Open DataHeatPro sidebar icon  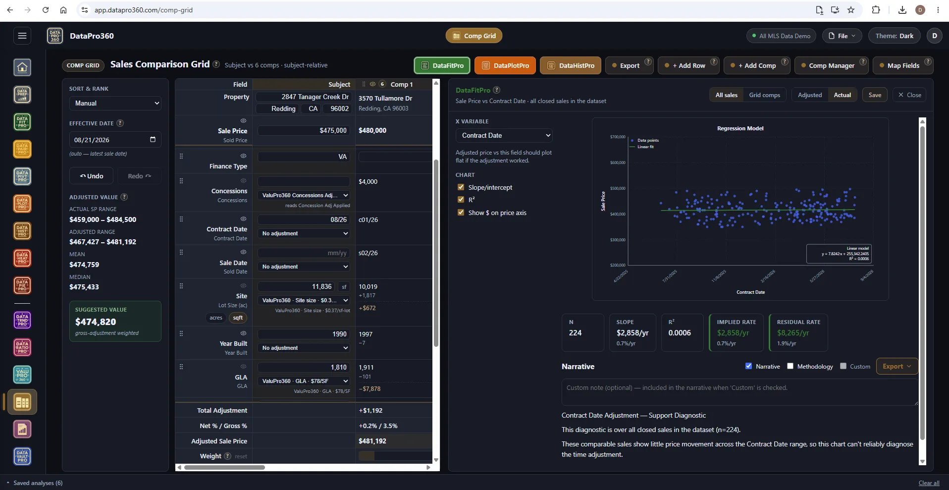22,258
